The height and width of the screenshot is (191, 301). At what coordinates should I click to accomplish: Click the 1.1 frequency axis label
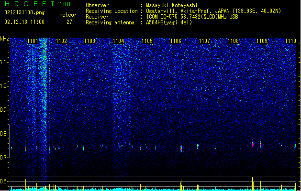pos(4,62)
